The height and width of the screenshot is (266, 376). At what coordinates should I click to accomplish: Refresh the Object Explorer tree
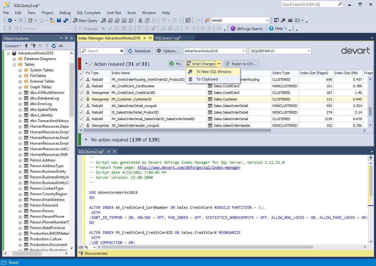click(53, 46)
